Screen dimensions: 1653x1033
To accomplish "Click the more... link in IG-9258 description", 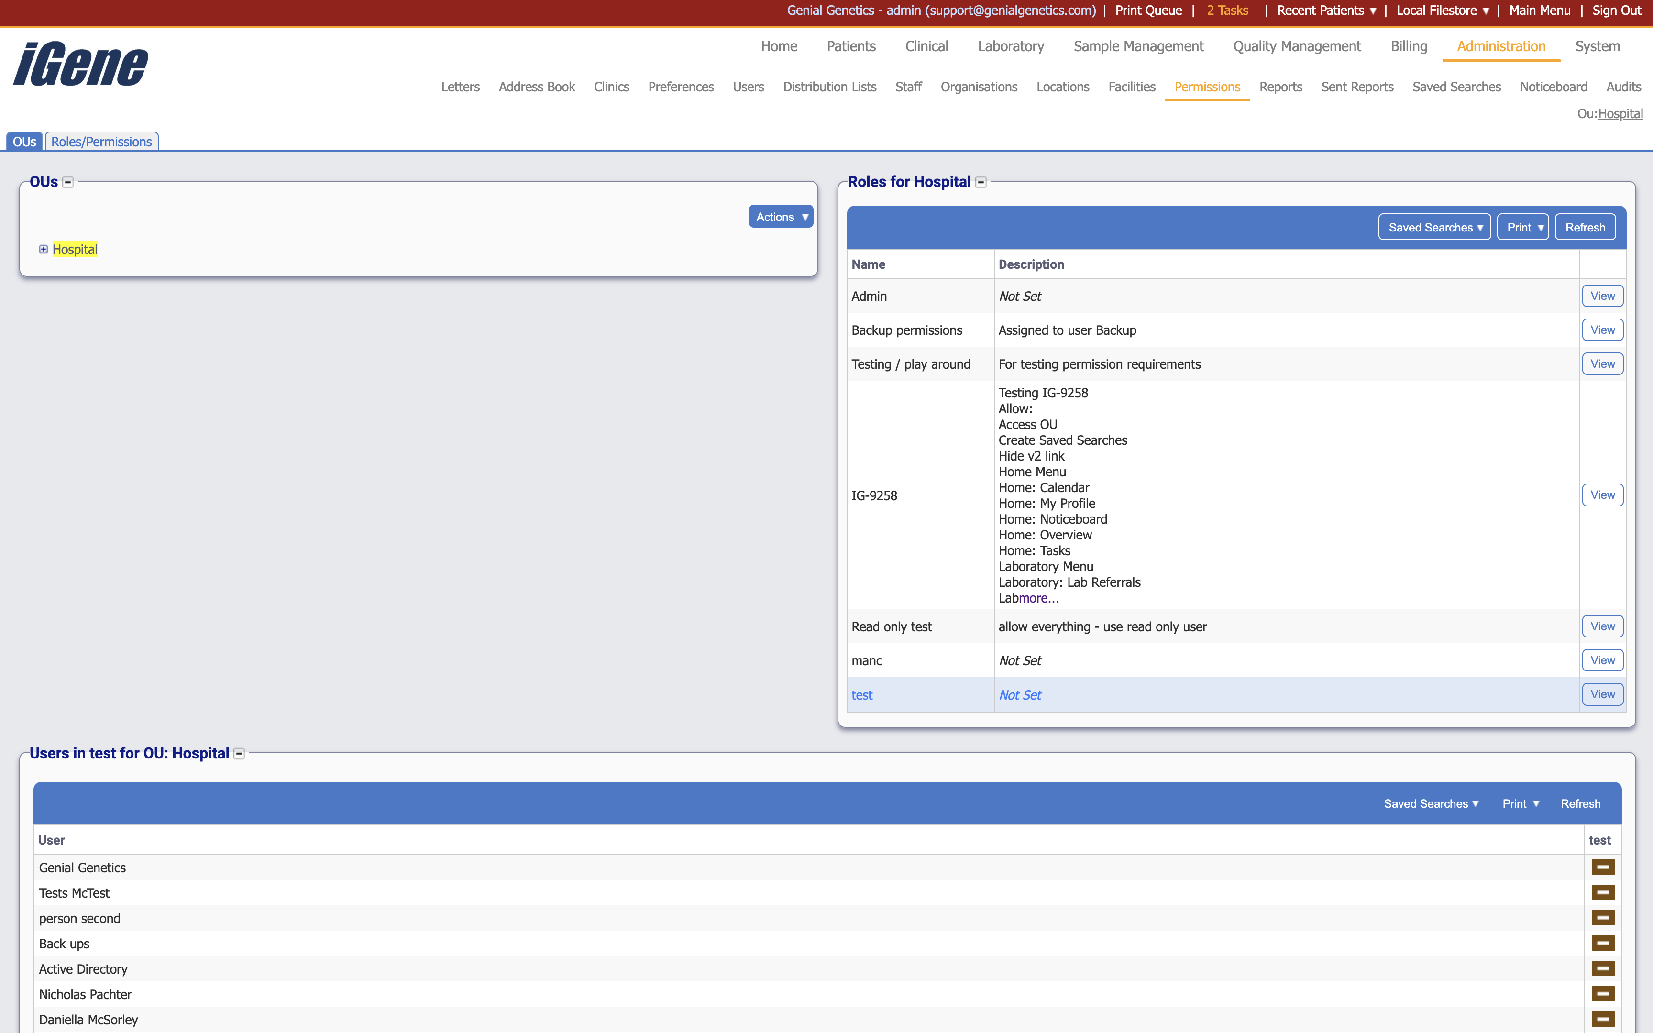I will click(x=1038, y=598).
